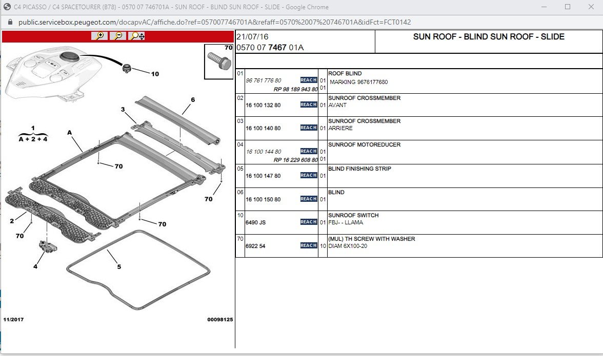Viewport: 603px width, 356px height.
Task: Select part number 16 100 147 80
Action: point(263,176)
